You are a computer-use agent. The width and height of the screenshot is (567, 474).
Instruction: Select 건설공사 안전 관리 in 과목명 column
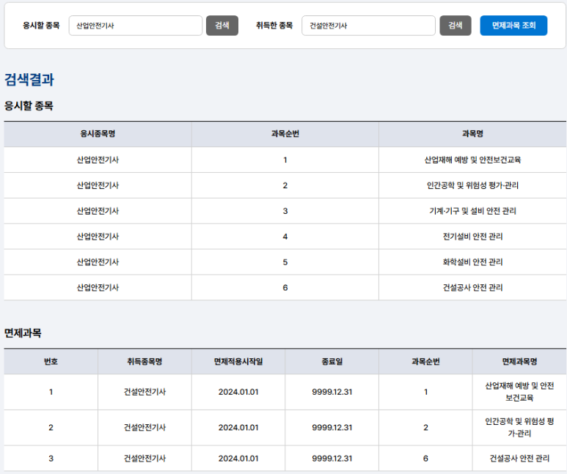472,288
